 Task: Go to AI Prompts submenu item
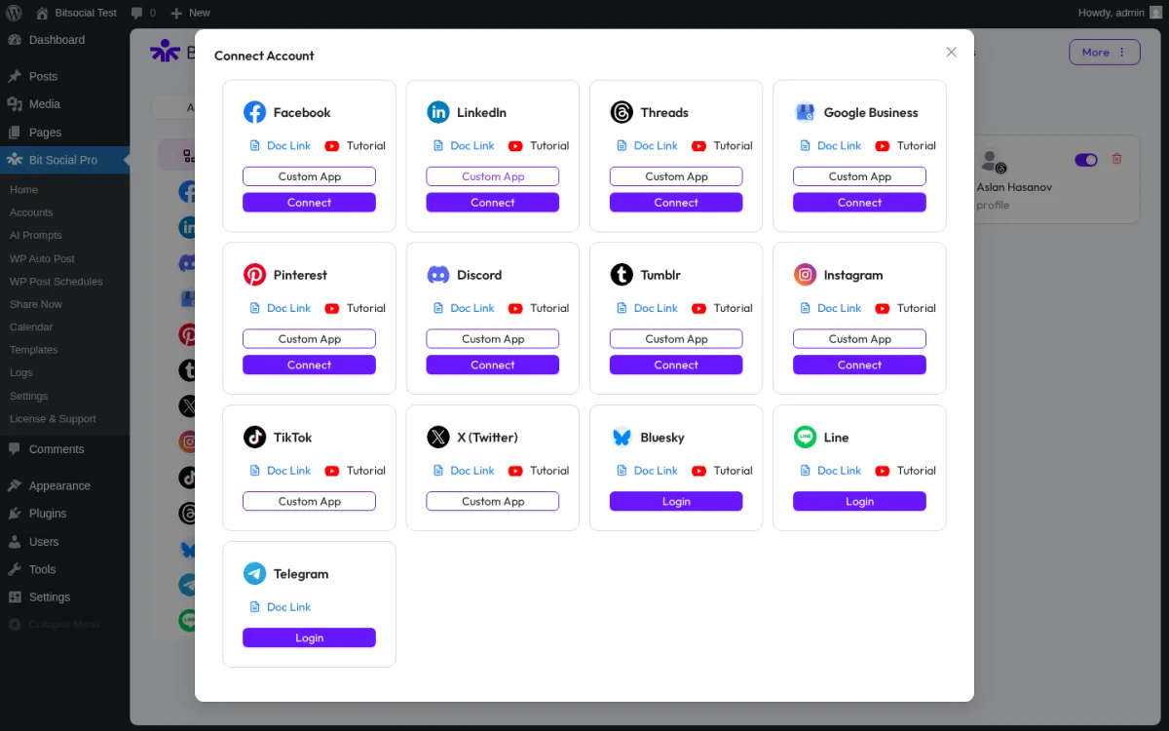tap(36, 235)
